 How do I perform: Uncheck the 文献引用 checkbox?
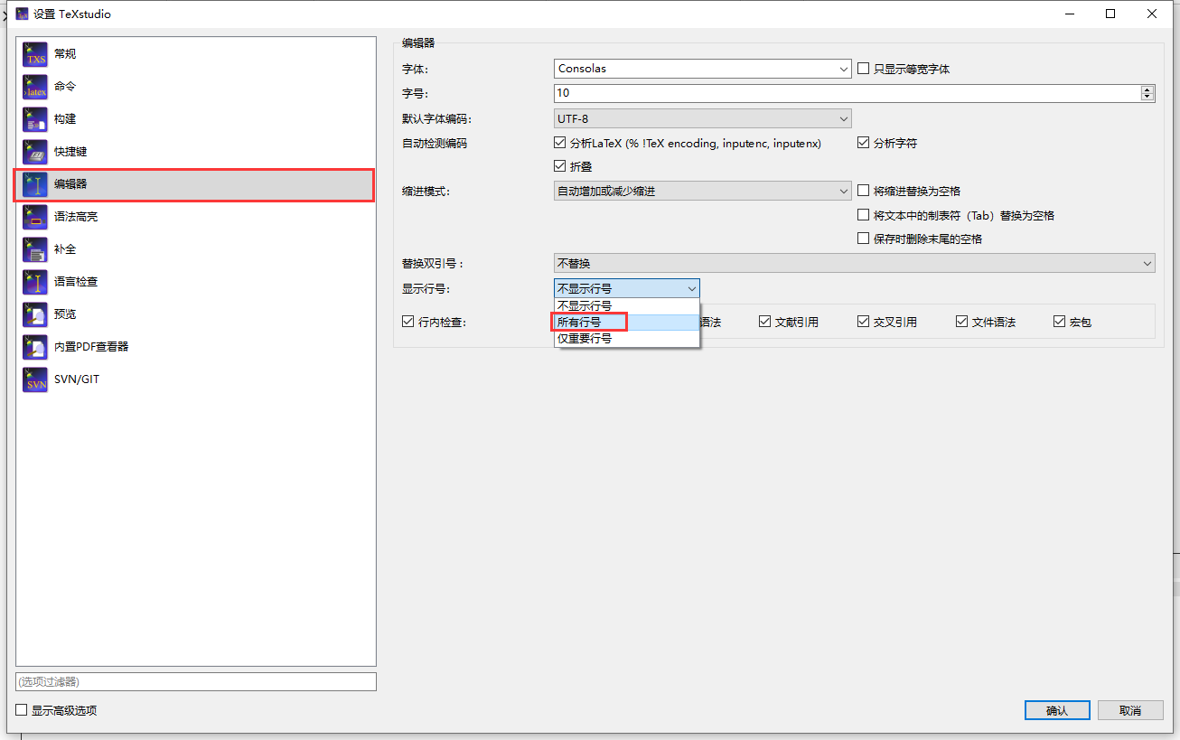[x=764, y=322]
